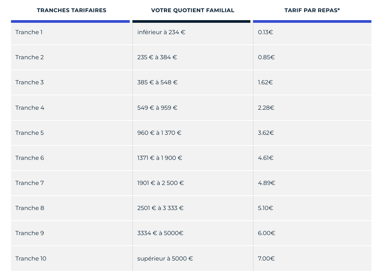This screenshot has width=379, height=278.
Task: Select the 4.61€ tariff value
Action: (266, 158)
